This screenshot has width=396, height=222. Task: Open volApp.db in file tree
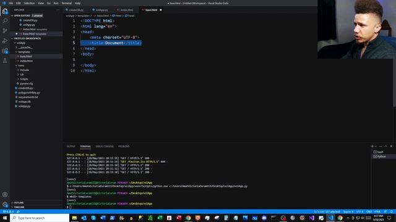coord(25,102)
